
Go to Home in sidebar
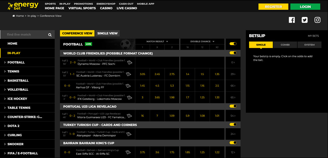click(x=27, y=43)
